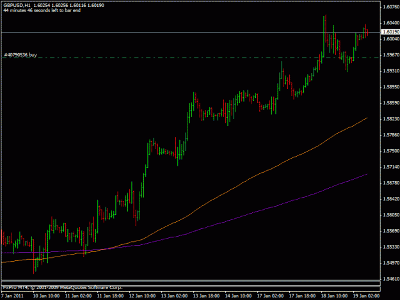
Task: Click the 1.57500 price axis label
Action: pos(391,151)
